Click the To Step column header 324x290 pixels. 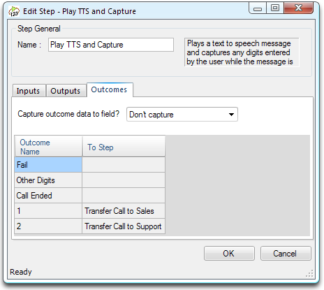point(124,147)
